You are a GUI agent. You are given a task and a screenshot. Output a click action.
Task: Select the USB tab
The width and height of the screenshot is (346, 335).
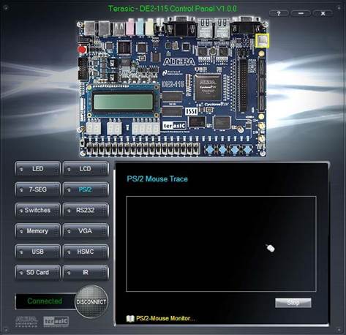(x=37, y=252)
